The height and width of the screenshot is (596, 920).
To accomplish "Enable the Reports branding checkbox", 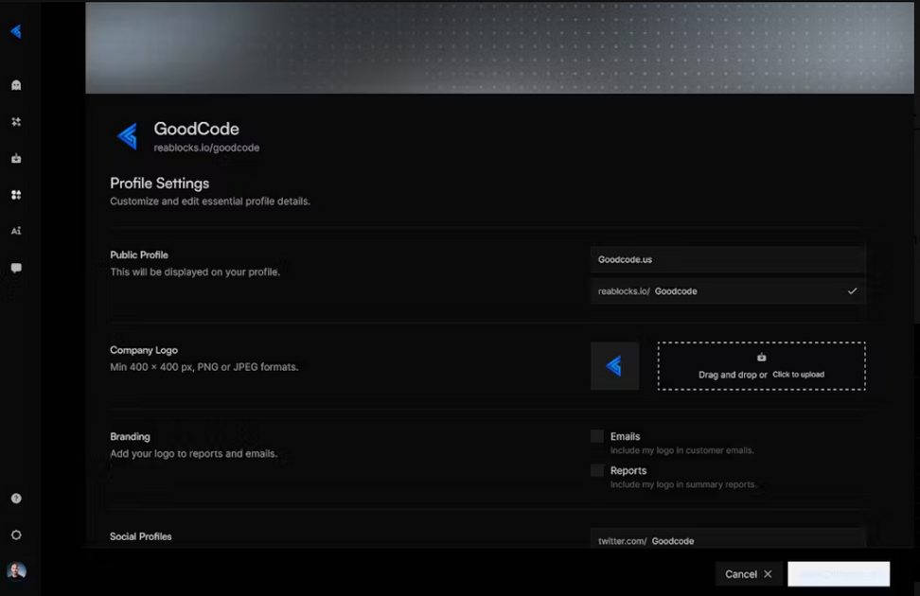I will pos(596,470).
